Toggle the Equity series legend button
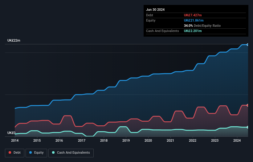The width and height of the screenshot is (253, 162). coord(36,153)
